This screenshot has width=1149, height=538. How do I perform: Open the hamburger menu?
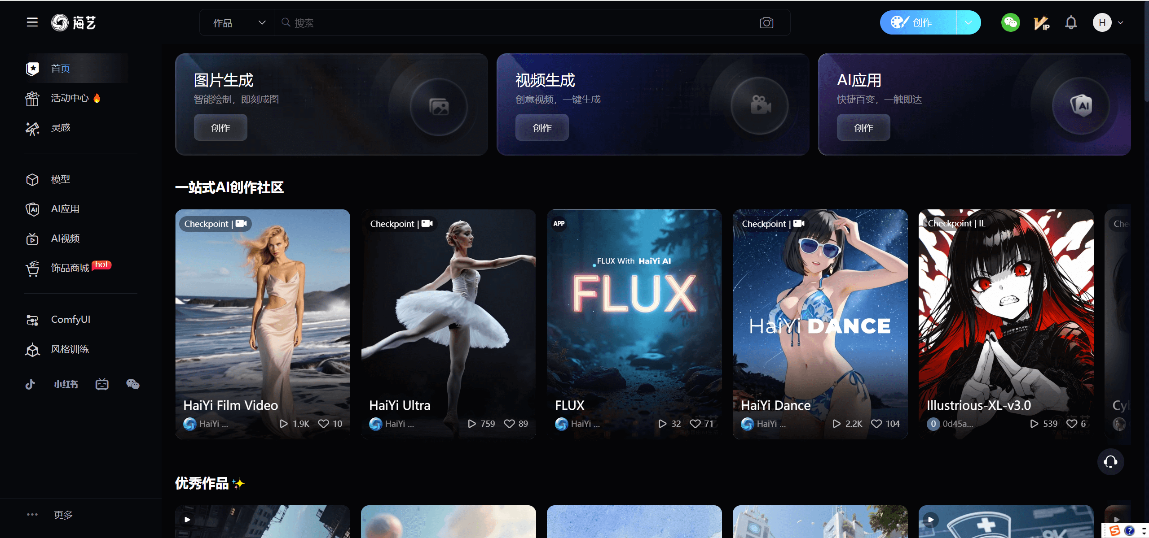point(32,22)
